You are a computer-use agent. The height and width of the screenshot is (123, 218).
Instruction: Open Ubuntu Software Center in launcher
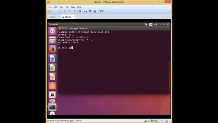52,86
